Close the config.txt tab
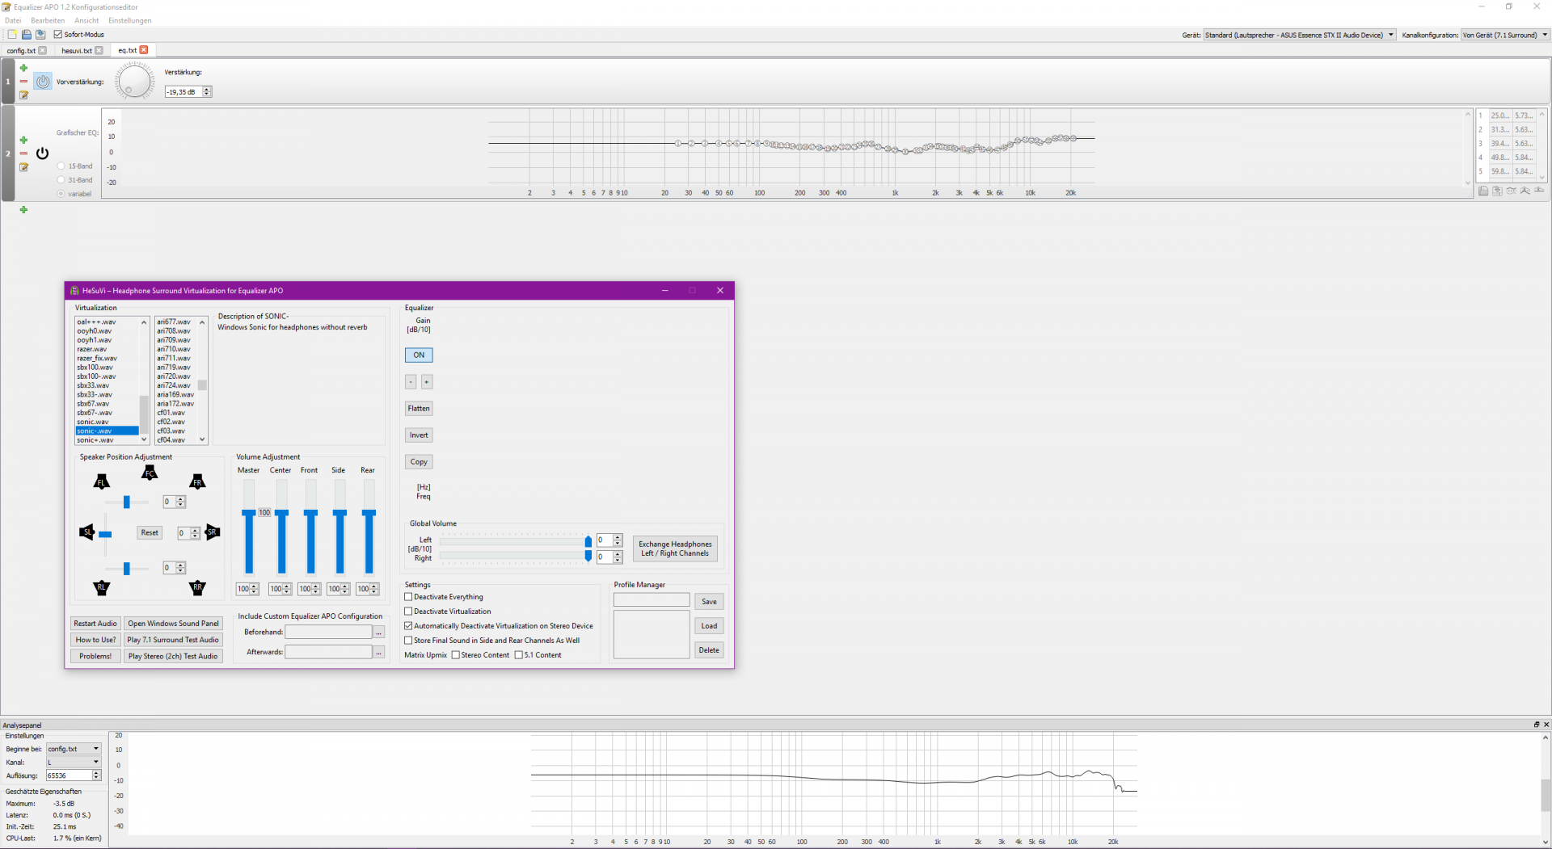1552x849 pixels. pyautogui.click(x=43, y=50)
